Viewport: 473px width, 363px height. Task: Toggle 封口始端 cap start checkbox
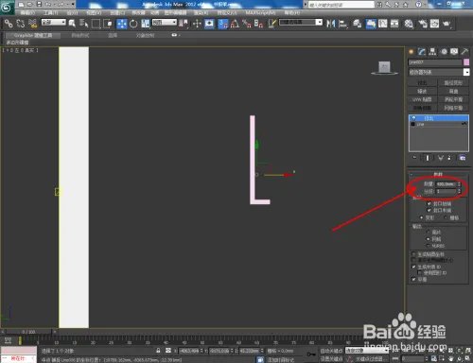[429, 203]
